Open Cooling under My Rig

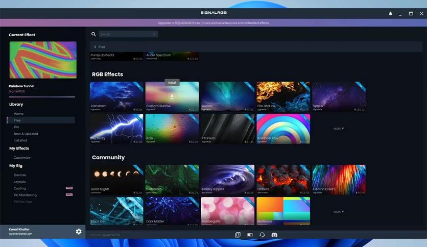(x=20, y=188)
